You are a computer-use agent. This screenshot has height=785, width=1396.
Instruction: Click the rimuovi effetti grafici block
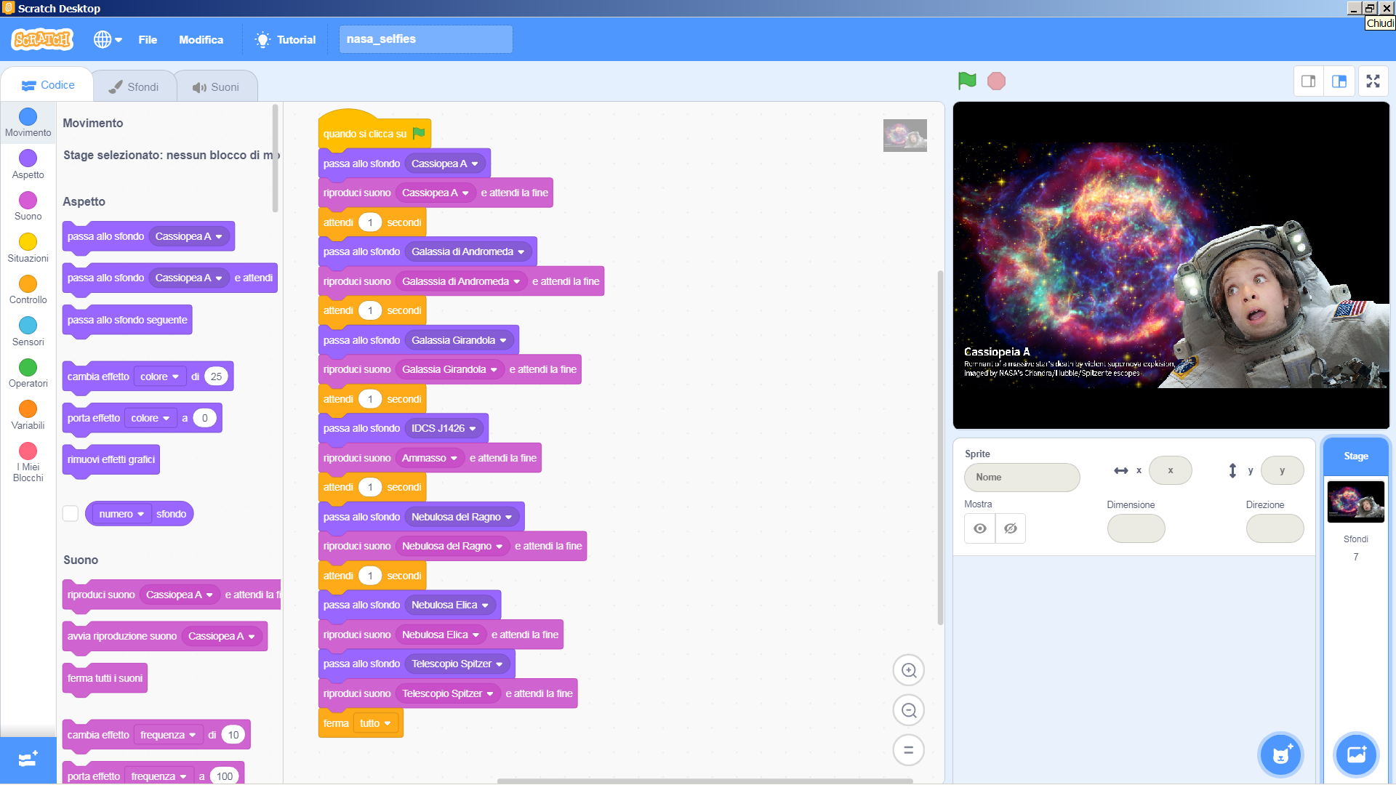point(111,459)
